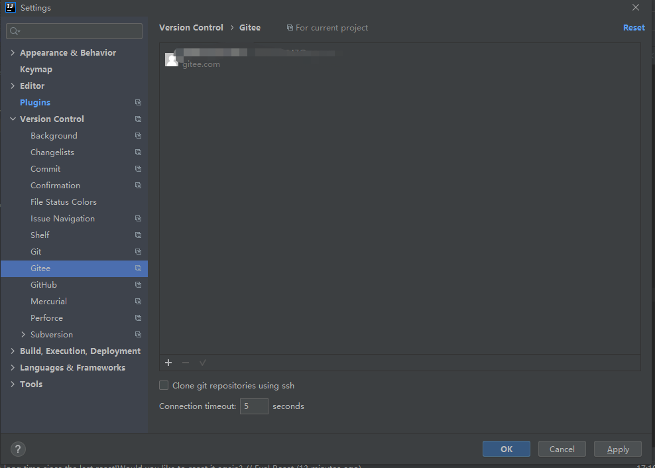Click the project-level icon beside Shelf

click(x=139, y=235)
